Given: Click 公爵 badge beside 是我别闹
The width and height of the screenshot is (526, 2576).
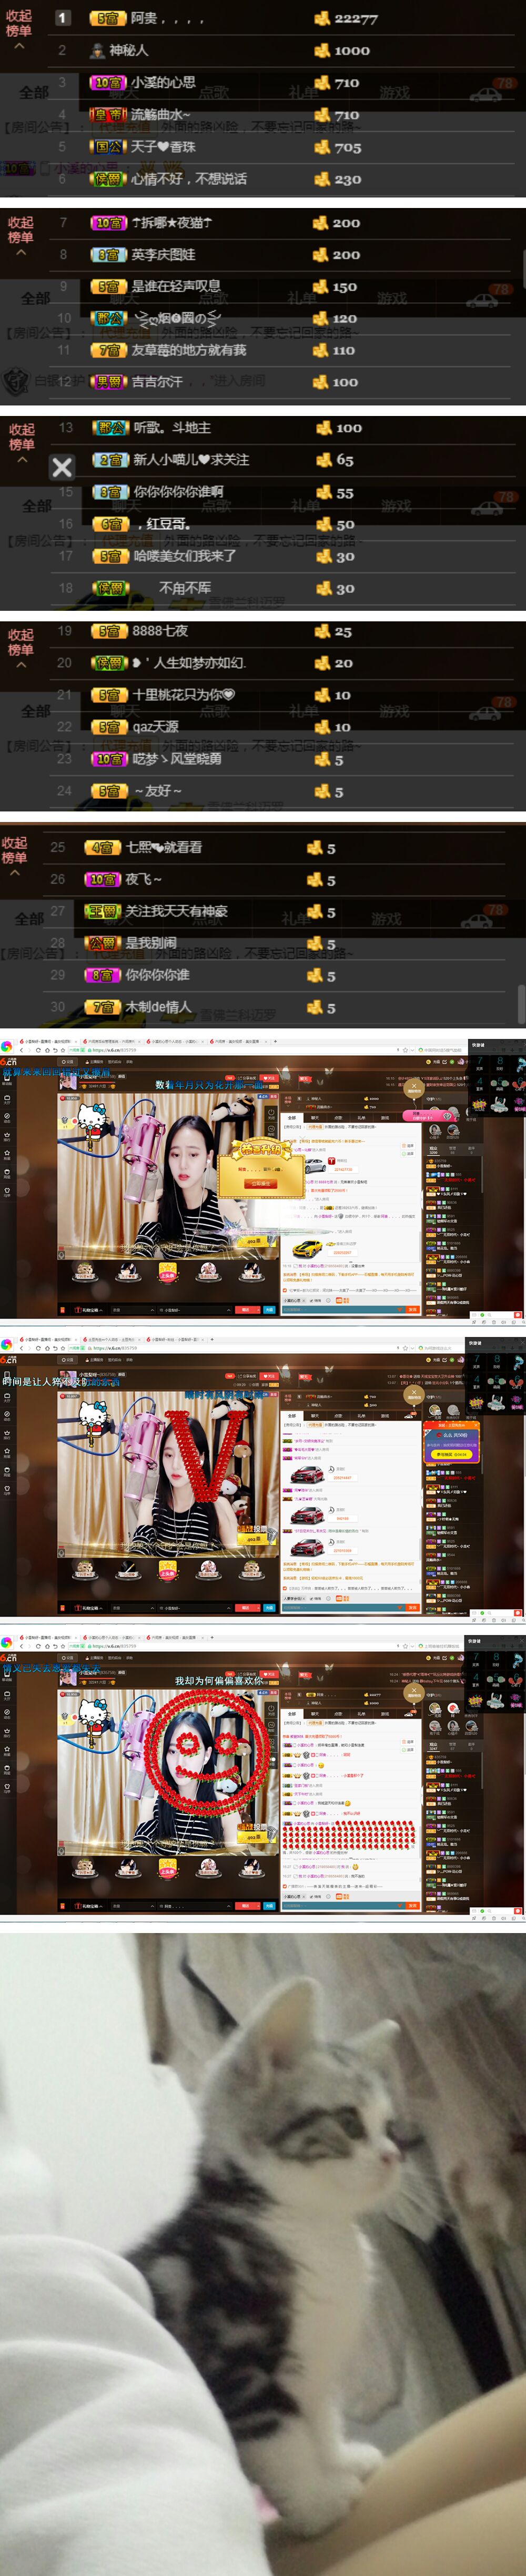Looking at the screenshot, I should click(x=102, y=943).
